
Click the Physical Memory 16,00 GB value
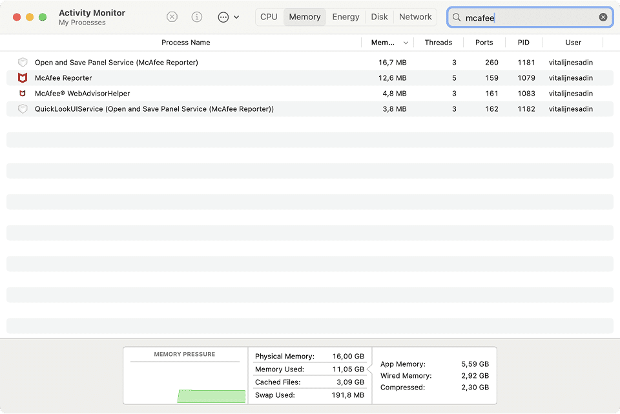coord(348,357)
